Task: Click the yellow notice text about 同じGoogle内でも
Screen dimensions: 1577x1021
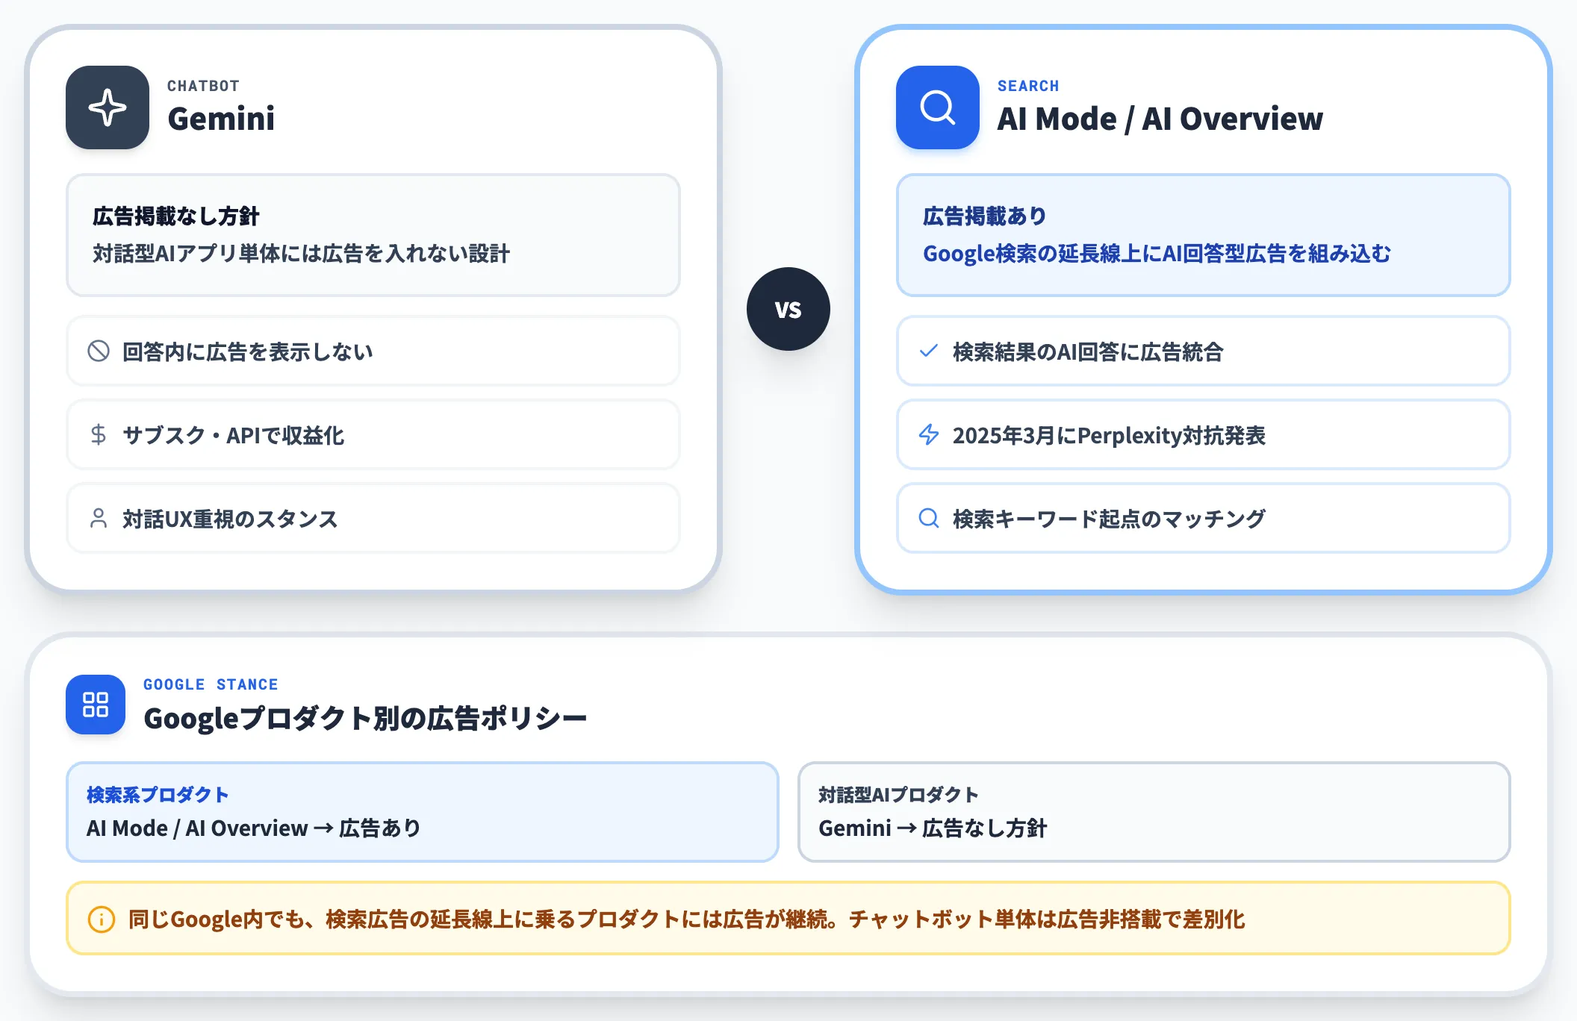Action: coord(686,919)
